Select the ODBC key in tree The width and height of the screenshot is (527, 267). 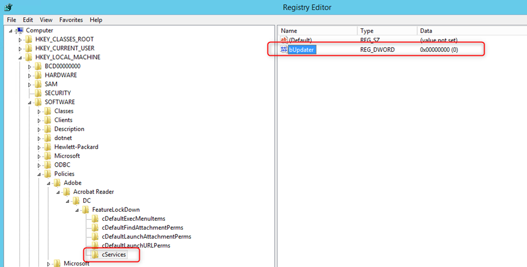(x=63, y=165)
